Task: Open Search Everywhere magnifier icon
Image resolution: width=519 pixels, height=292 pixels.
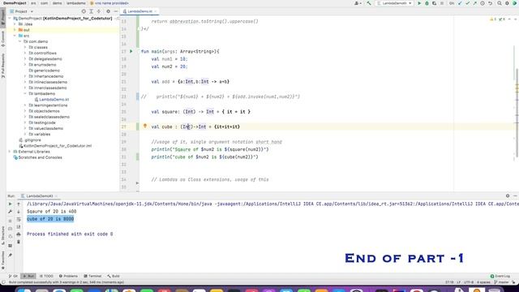Action: pos(500,3)
